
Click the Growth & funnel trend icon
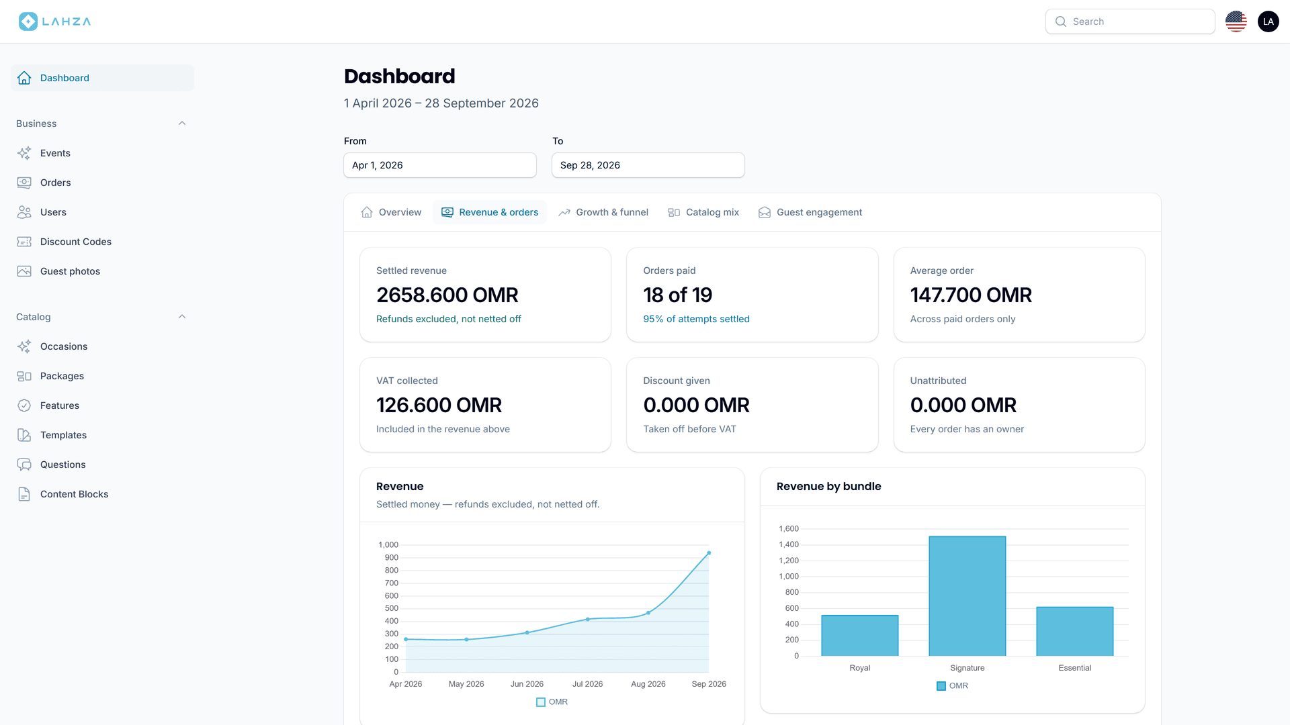click(x=564, y=212)
